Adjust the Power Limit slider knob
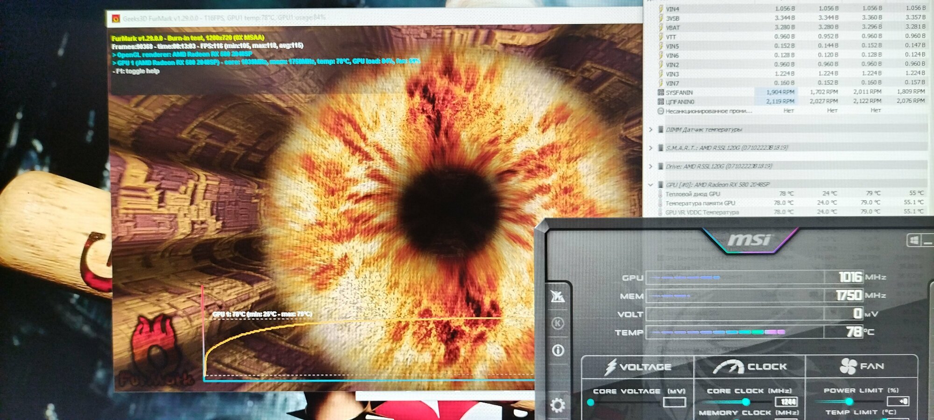 coord(849,401)
